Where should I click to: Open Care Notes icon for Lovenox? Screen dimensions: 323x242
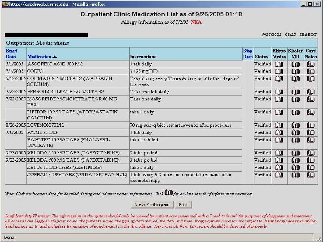[x=310, y=125]
